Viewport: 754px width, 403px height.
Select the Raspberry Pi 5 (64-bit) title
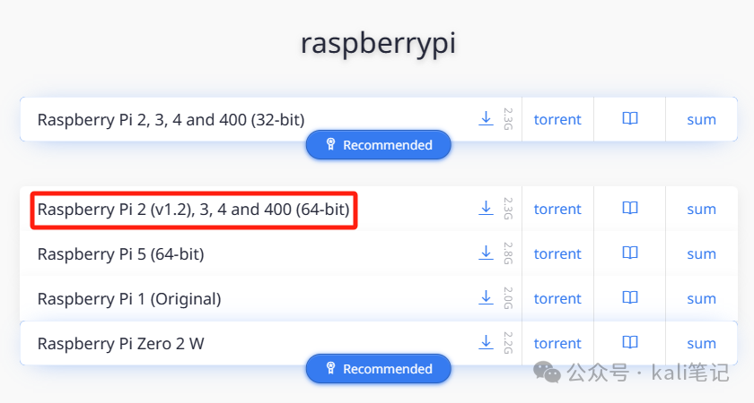120,253
